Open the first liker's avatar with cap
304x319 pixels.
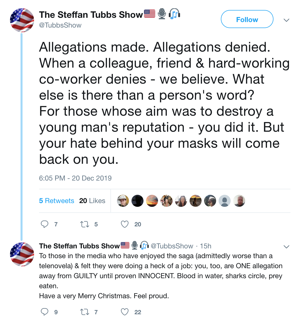[x=123, y=201]
